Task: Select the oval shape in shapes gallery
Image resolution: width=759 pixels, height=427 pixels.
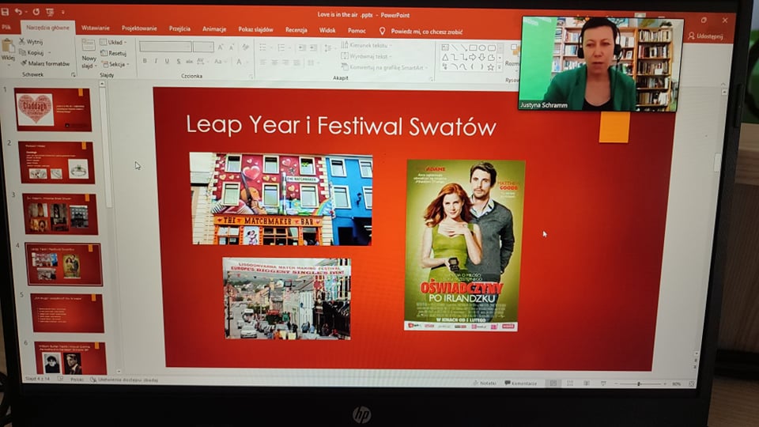Action: (482, 48)
